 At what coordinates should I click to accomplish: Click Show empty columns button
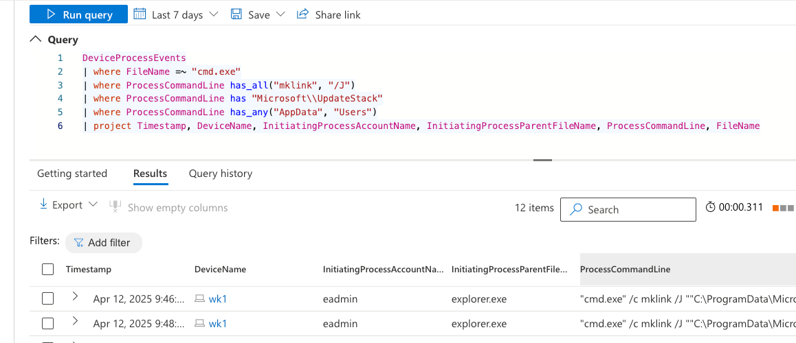(x=177, y=208)
